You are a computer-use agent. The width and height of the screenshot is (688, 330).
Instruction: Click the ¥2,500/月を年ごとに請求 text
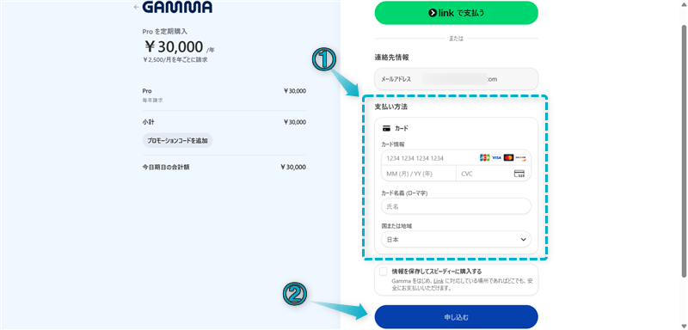[x=175, y=59]
